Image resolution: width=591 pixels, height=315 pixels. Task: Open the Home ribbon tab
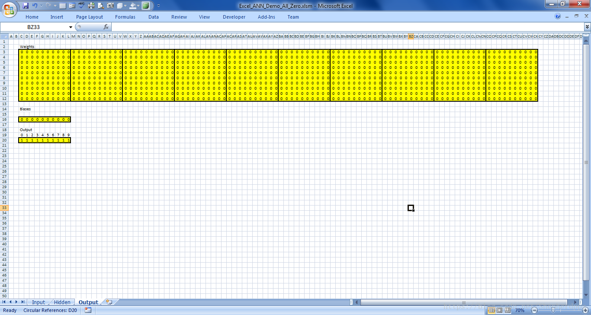32,17
